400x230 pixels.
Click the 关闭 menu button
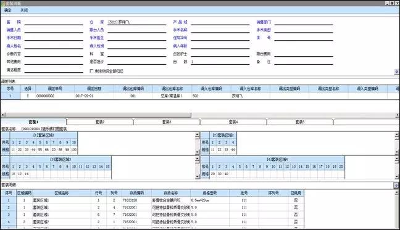24,10
